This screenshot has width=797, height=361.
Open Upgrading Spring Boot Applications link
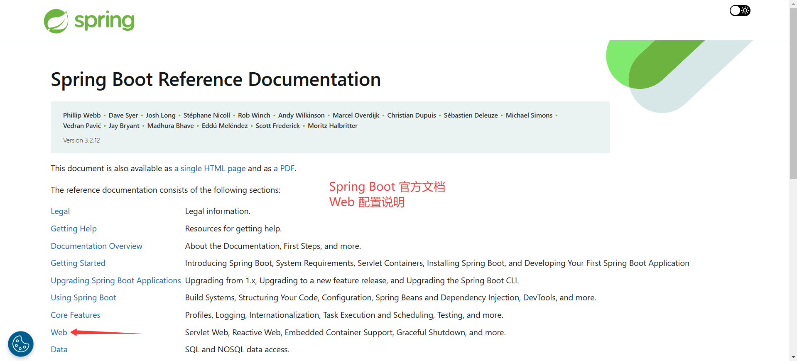click(116, 280)
